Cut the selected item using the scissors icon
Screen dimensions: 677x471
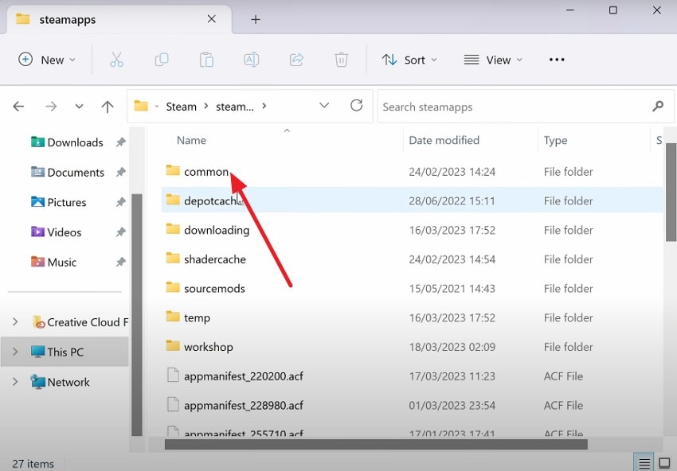pos(116,59)
